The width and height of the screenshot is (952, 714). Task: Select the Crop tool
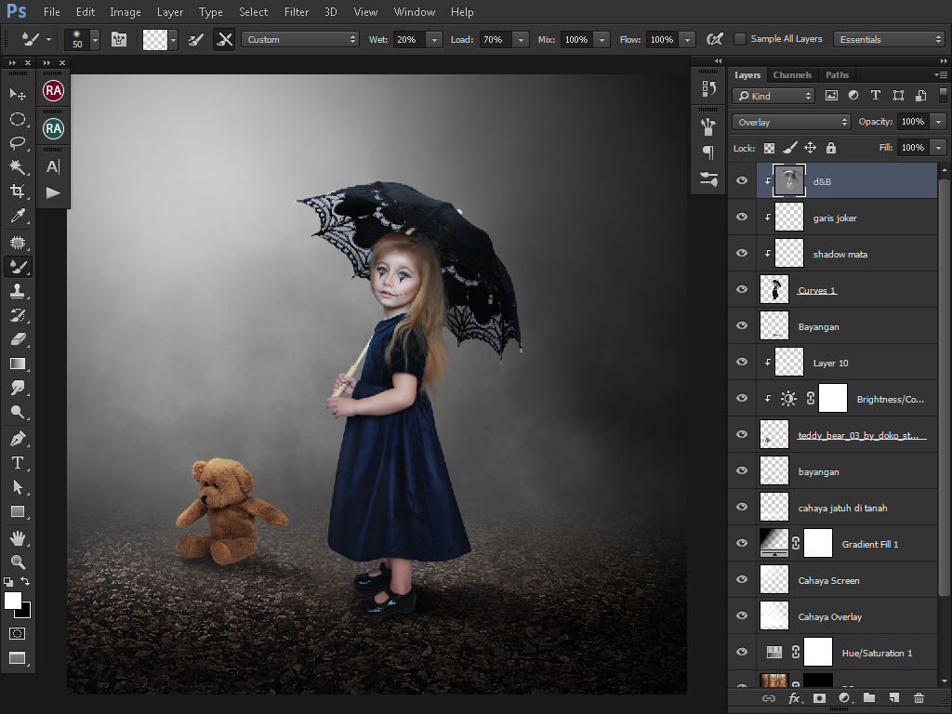(17, 192)
